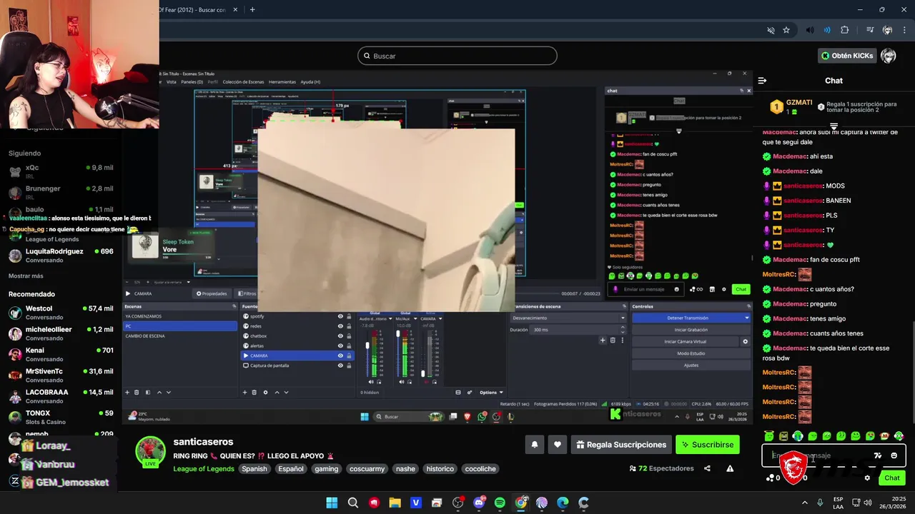Toggle visibility of Captura de pantalla source

pos(340,366)
